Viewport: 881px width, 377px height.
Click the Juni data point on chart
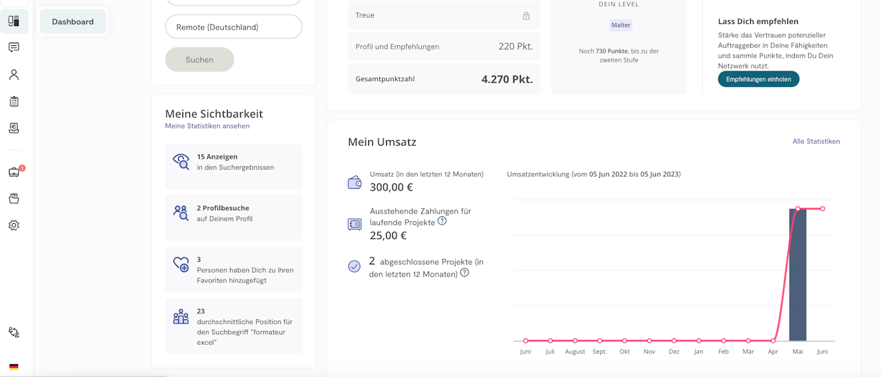(x=822, y=209)
